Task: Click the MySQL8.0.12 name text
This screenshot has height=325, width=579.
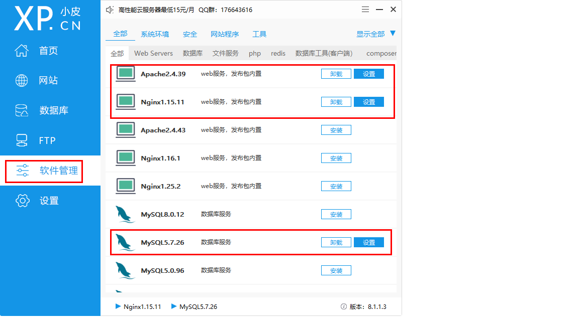Action: tap(162, 215)
